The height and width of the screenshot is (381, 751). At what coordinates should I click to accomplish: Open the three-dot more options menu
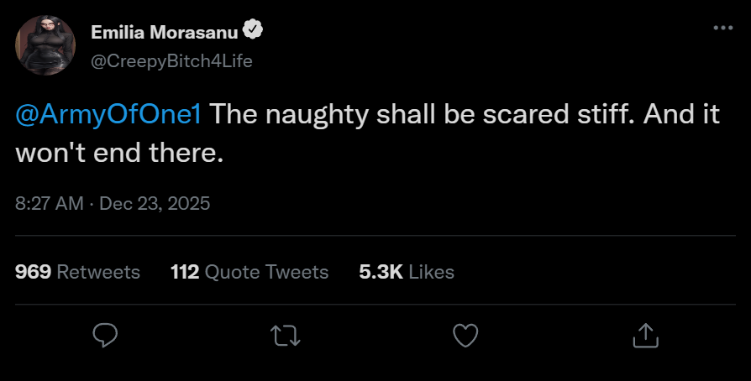click(722, 29)
